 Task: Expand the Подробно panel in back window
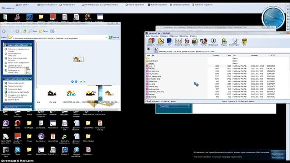point(188,106)
